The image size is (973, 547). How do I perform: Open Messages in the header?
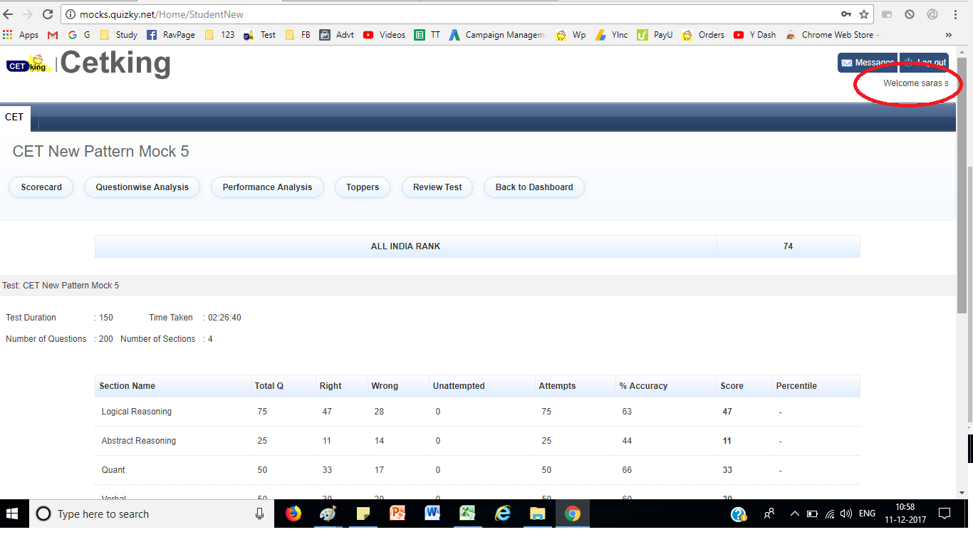coord(867,63)
